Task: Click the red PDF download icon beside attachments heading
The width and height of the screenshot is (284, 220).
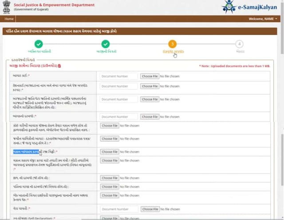Action: click(x=59, y=66)
